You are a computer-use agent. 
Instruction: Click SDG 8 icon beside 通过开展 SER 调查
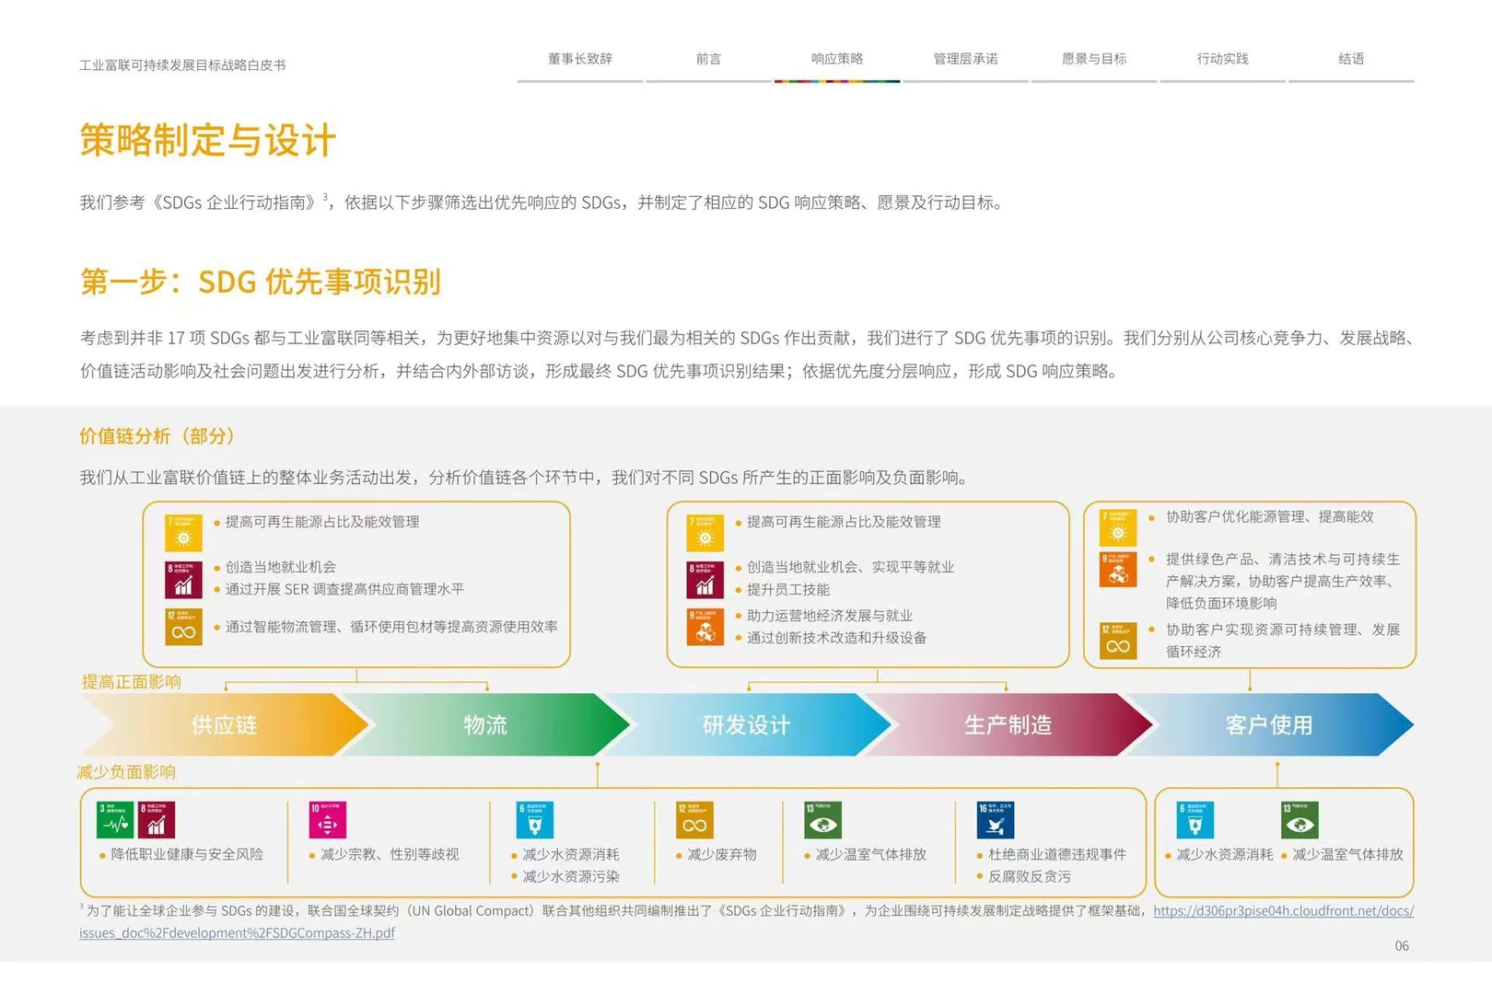point(183,580)
